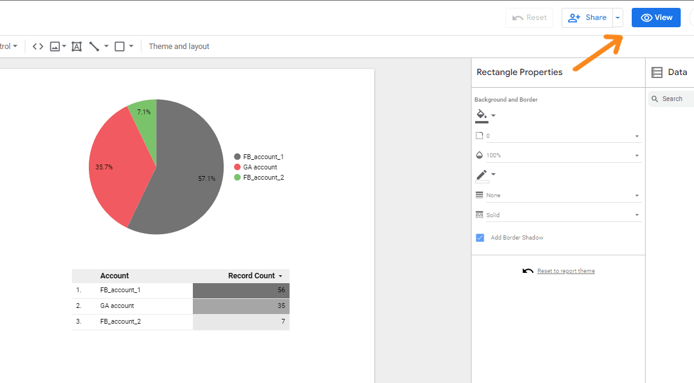Screen dimensions: 694x383
Task: Open the Line tool dropdown arrow
Action: tap(106, 46)
